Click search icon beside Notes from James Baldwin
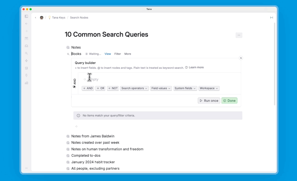The image size is (297, 181). pyautogui.click(x=68, y=136)
